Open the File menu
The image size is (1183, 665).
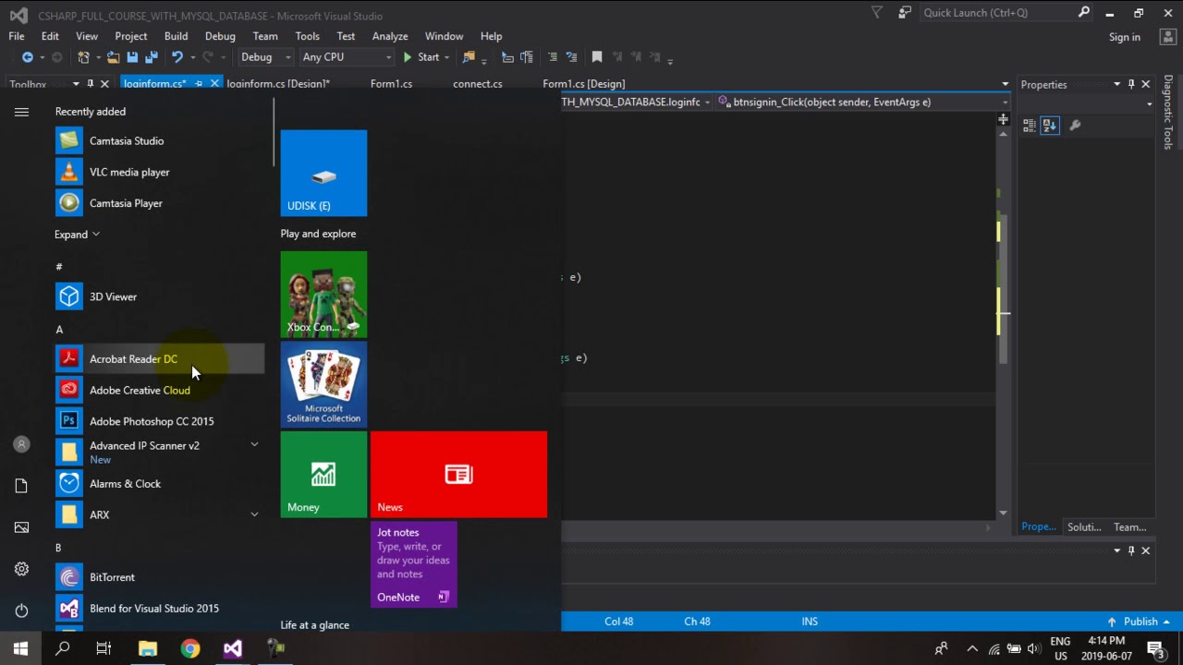tap(17, 36)
